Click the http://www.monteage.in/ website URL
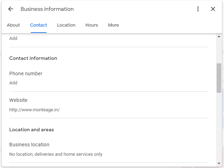Image resolution: width=224 pixels, height=168 pixels. pyautogui.click(x=35, y=110)
